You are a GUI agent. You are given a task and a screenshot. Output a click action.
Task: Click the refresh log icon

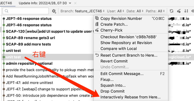[172, 11]
